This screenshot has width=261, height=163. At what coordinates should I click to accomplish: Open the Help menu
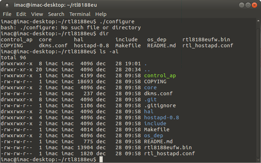point(101,14)
